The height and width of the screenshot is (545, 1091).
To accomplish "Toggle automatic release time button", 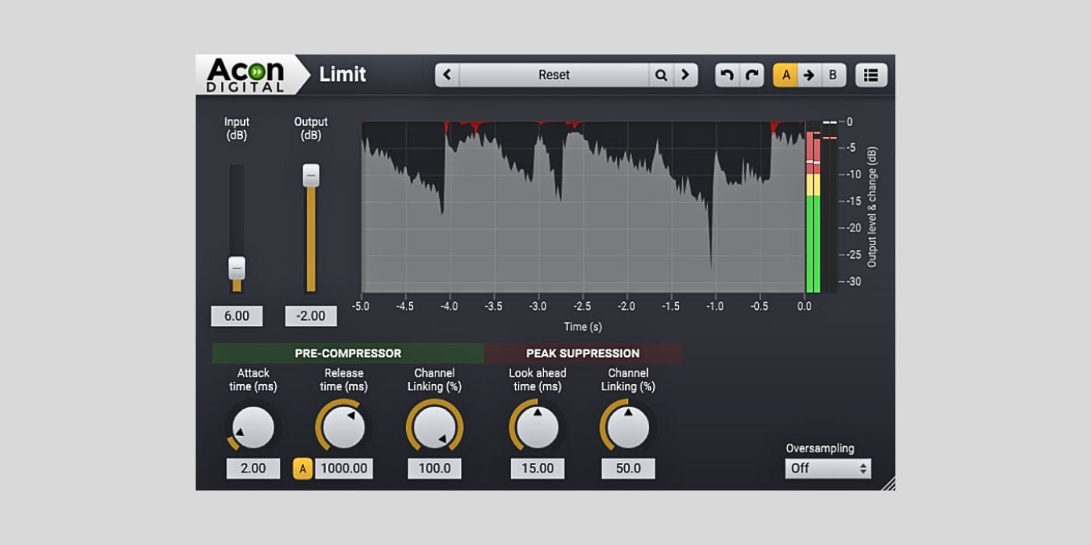I will point(302,469).
